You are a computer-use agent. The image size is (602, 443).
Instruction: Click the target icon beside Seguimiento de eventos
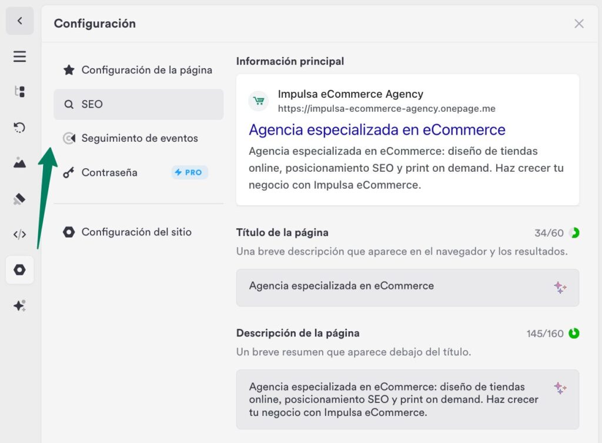click(69, 138)
